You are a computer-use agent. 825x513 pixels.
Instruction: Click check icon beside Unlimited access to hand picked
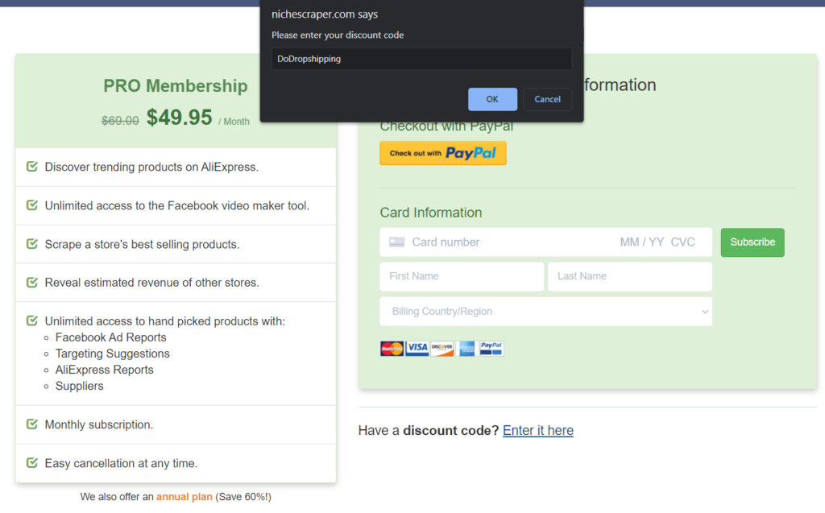click(32, 321)
